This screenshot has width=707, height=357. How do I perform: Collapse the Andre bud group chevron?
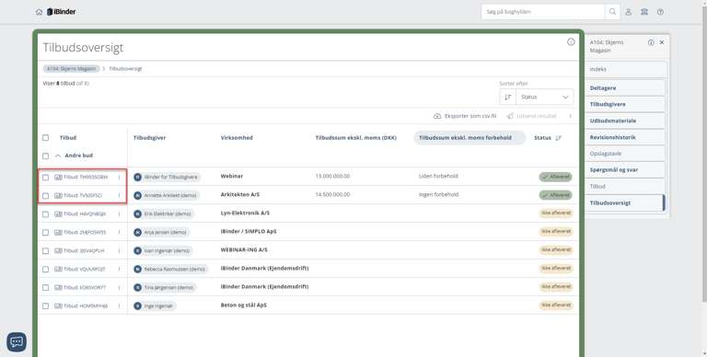tap(58, 155)
